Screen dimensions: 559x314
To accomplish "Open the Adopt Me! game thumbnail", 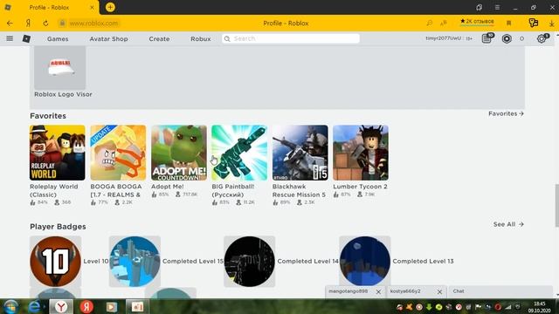I will point(179,153).
